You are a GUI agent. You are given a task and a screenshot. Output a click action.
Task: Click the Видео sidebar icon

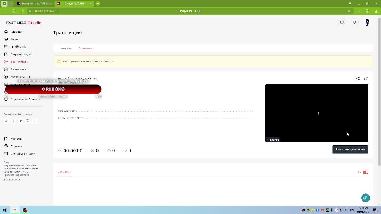coord(6,39)
